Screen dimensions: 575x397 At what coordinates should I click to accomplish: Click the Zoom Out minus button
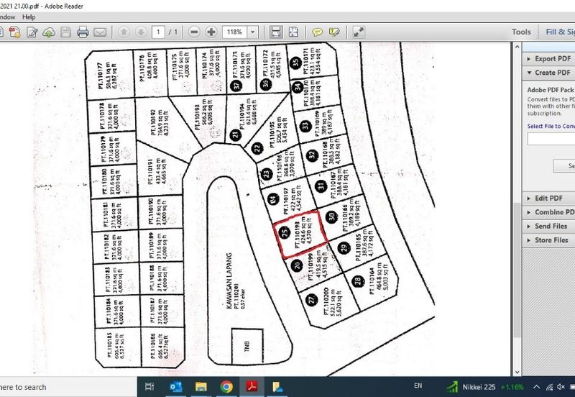pos(194,32)
